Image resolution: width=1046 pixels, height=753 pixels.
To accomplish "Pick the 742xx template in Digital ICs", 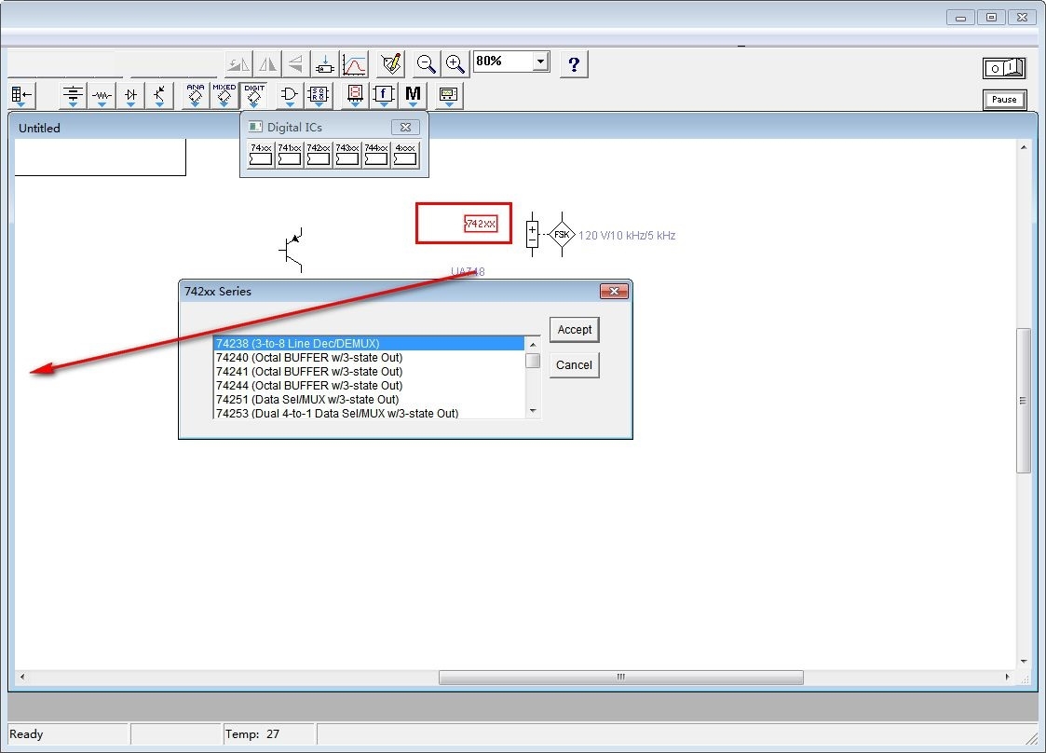I will click(319, 155).
